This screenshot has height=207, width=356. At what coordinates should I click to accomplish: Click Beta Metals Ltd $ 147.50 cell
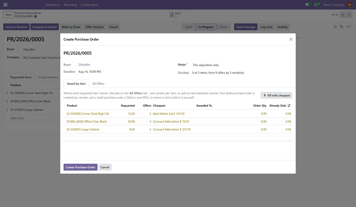click(x=169, y=114)
